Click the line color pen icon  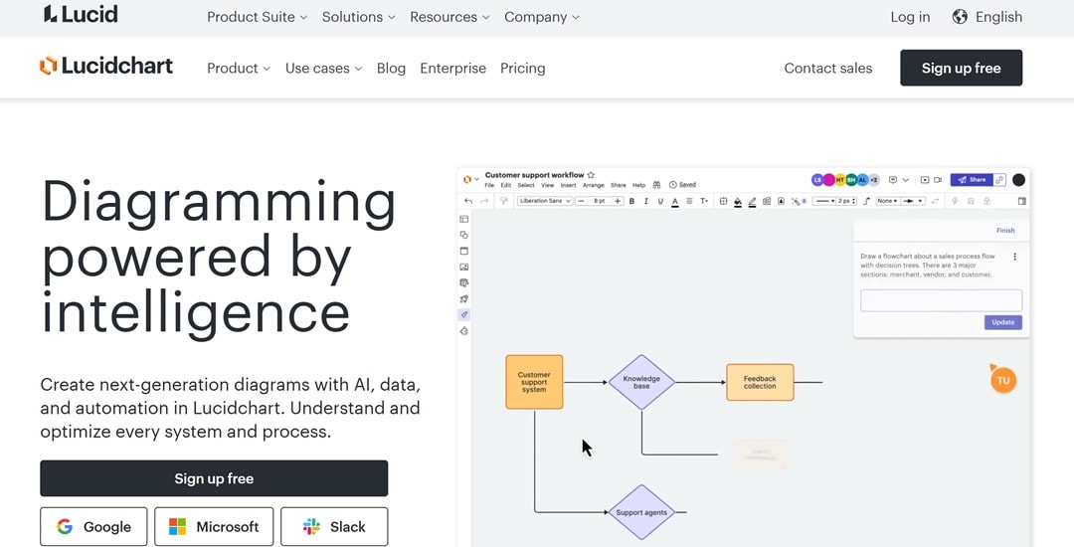coord(752,201)
